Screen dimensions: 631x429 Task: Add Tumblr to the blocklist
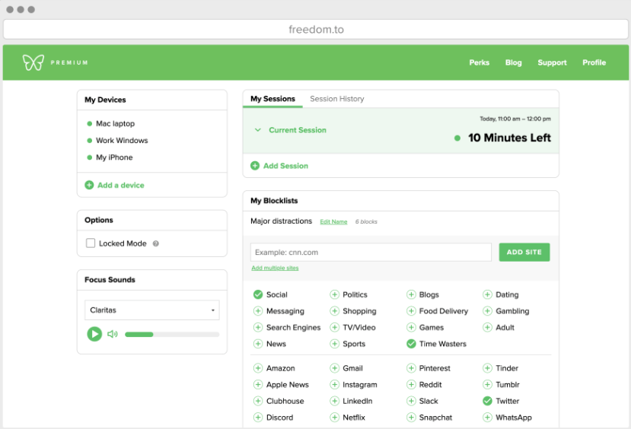[487, 385]
